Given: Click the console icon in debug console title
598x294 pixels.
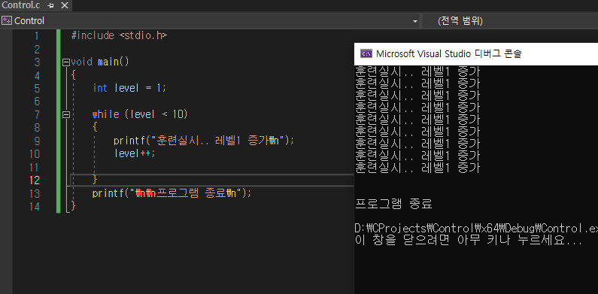Looking at the screenshot, I should tap(366, 54).
